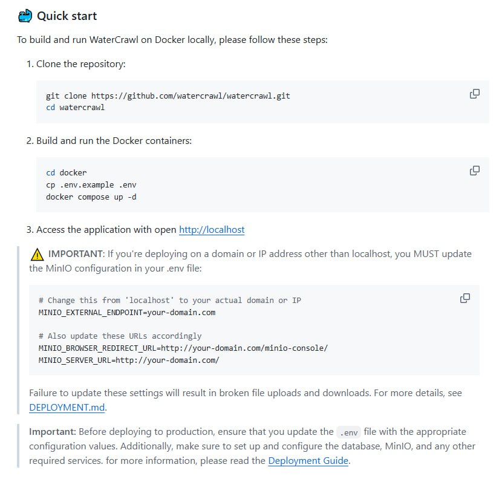Image resolution: width=502 pixels, height=479 pixels.
Task: Click the yellow warning triangle icon
Action: click(x=37, y=255)
